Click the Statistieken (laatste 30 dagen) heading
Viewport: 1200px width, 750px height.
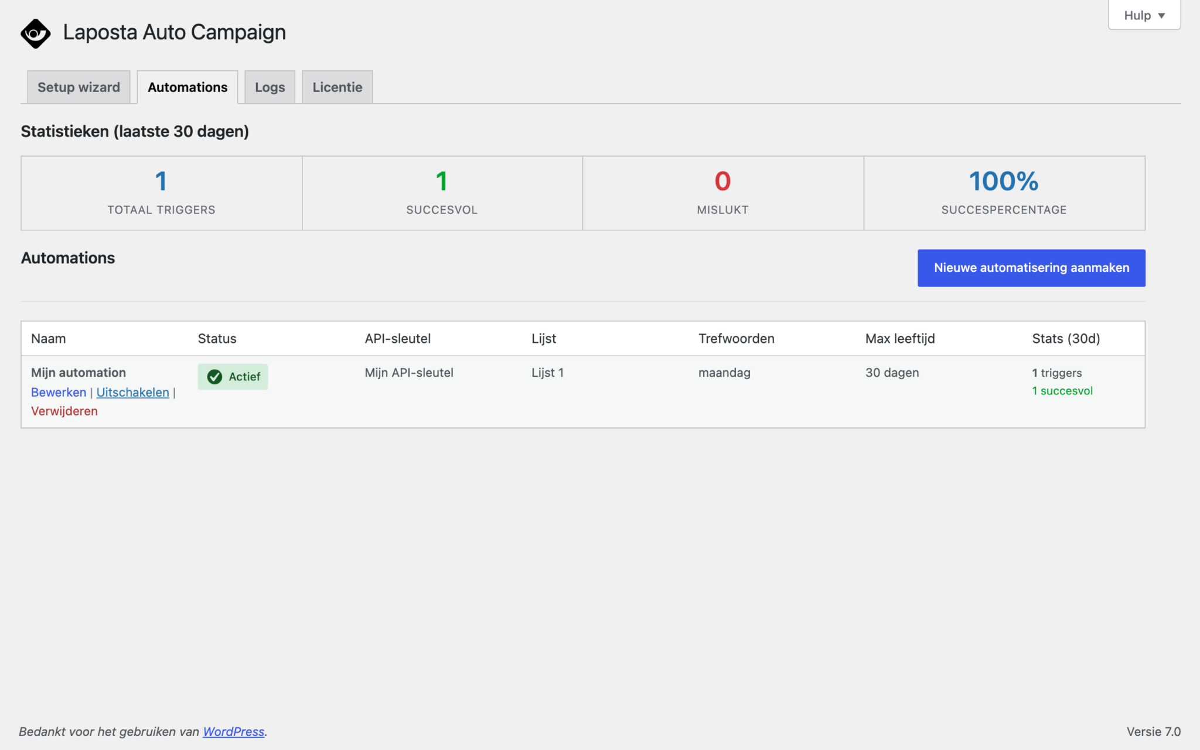[x=135, y=131]
